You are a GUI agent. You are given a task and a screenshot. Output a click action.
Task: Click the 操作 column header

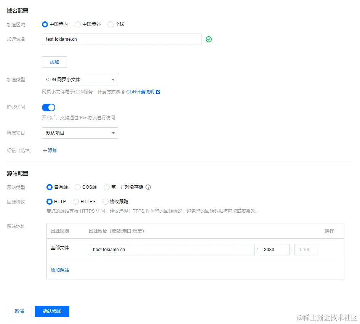[330, 231]
